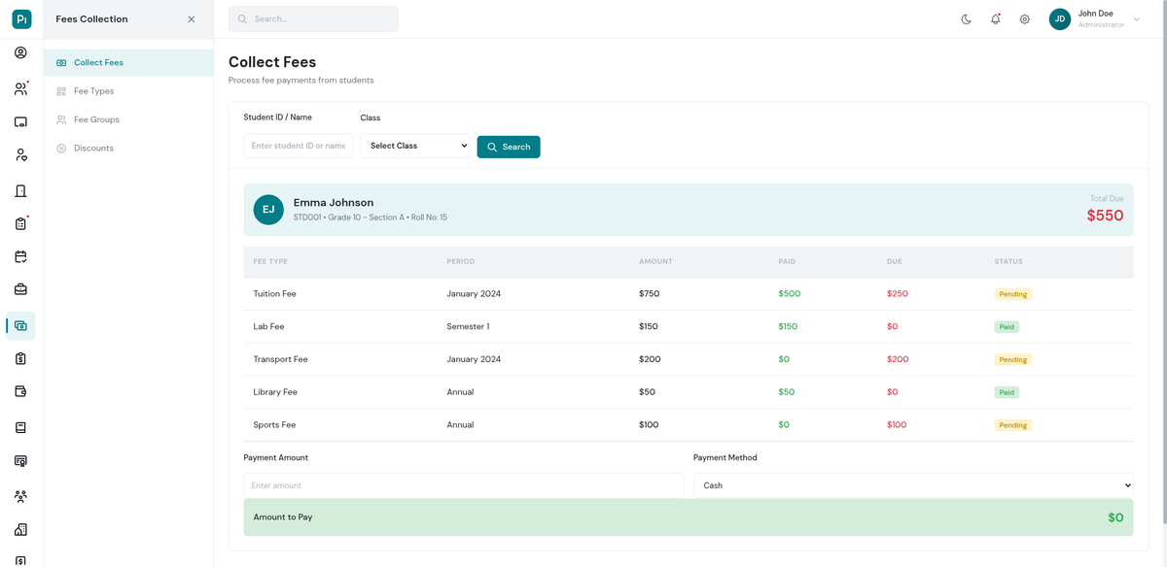Image resolution: width=1167 pixels, height=567 pixels.
Task: Open the user profile sidebar icon
Action: [x=20, y=52]
